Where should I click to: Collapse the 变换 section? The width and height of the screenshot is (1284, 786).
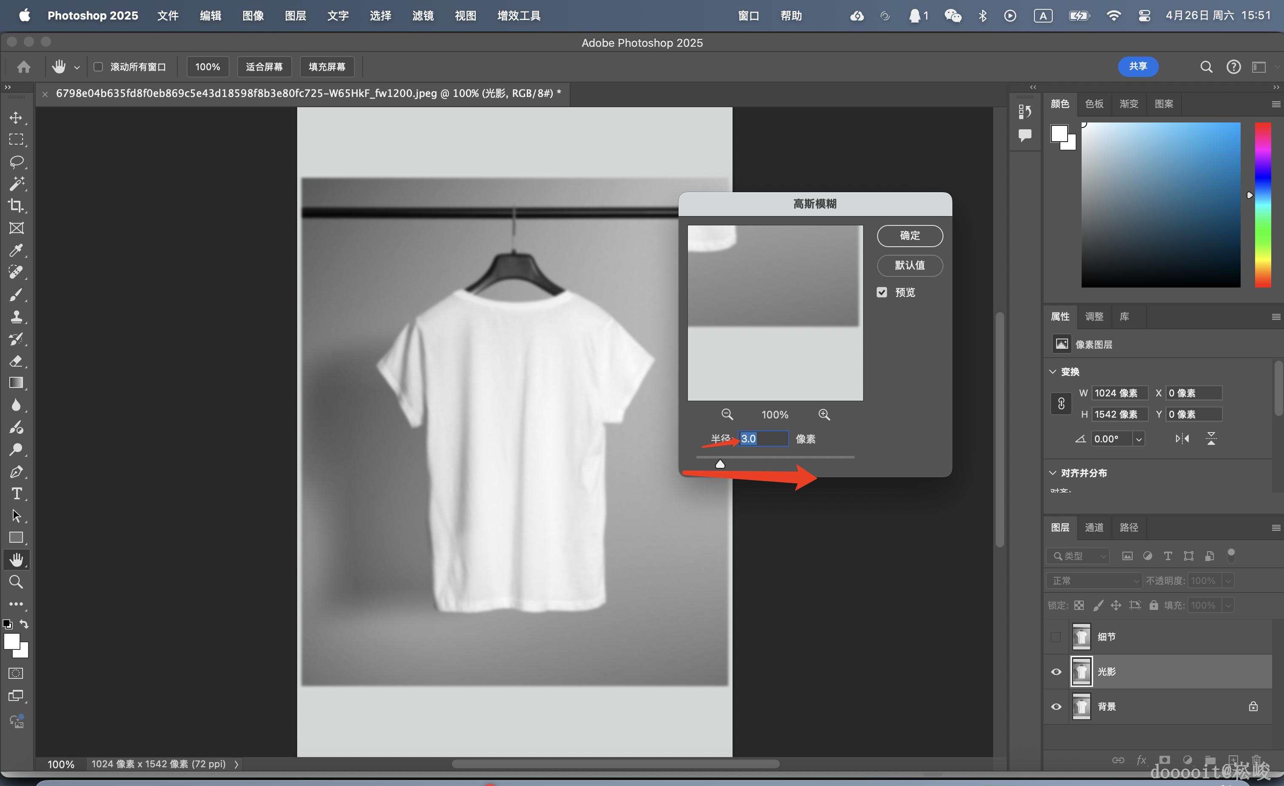tap(1053, 372)
